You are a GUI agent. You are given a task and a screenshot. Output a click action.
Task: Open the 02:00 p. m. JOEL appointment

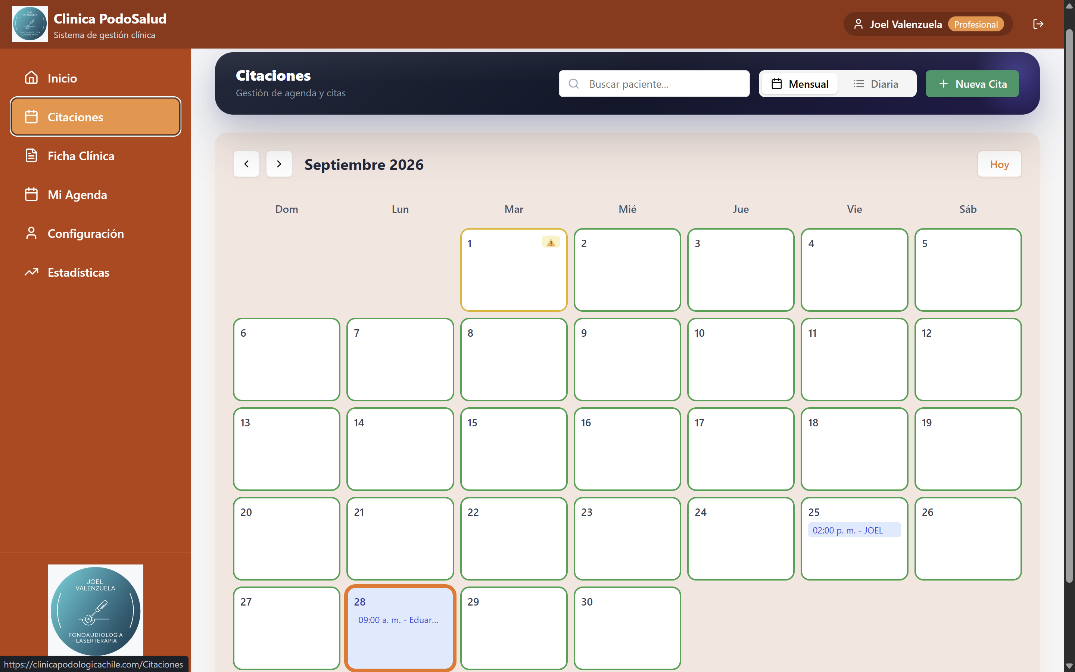point(854,530)
